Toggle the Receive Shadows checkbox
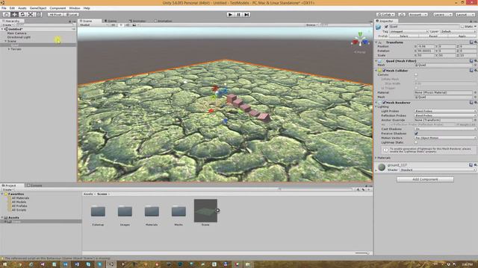478x268 pixels. pos(416,133)
